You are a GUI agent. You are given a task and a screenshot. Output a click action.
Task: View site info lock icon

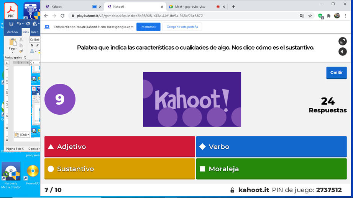coord(73,16)
